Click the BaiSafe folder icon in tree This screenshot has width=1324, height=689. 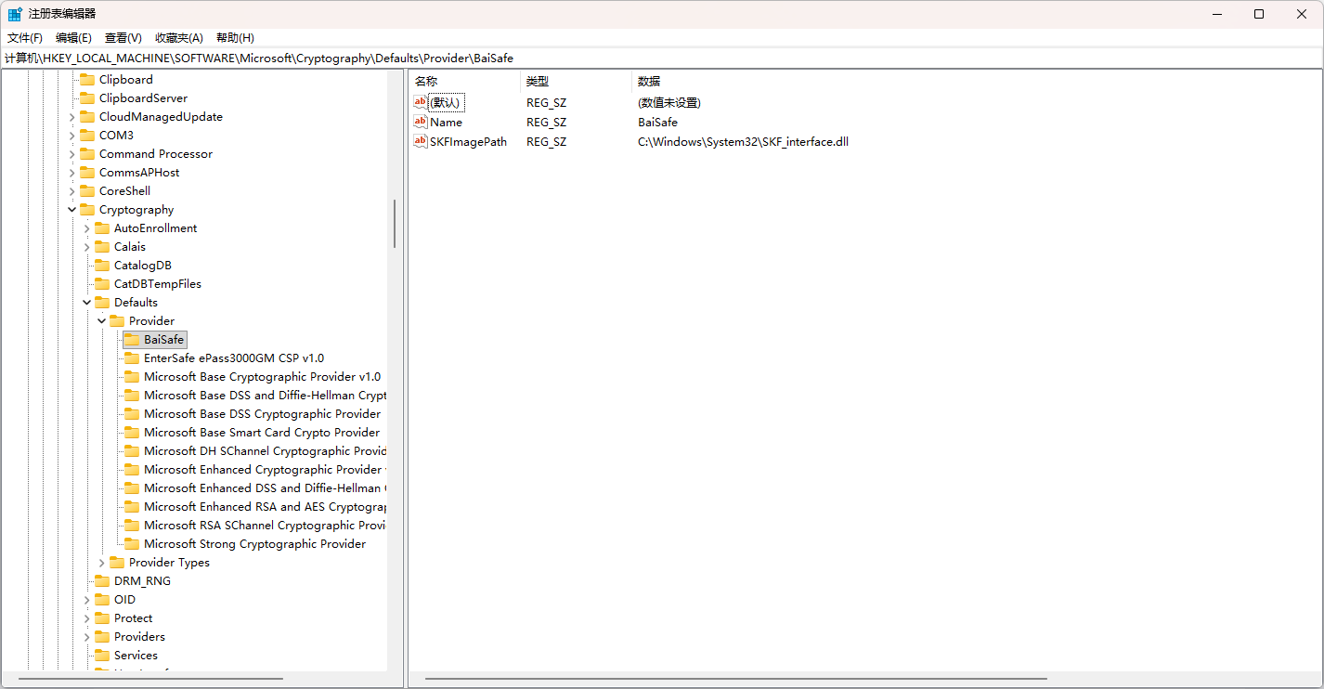click(132, 340)
